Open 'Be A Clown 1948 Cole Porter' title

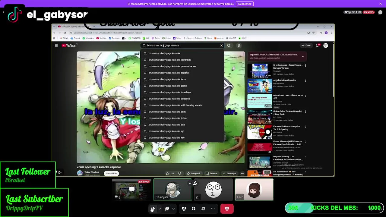pos(288,97)
